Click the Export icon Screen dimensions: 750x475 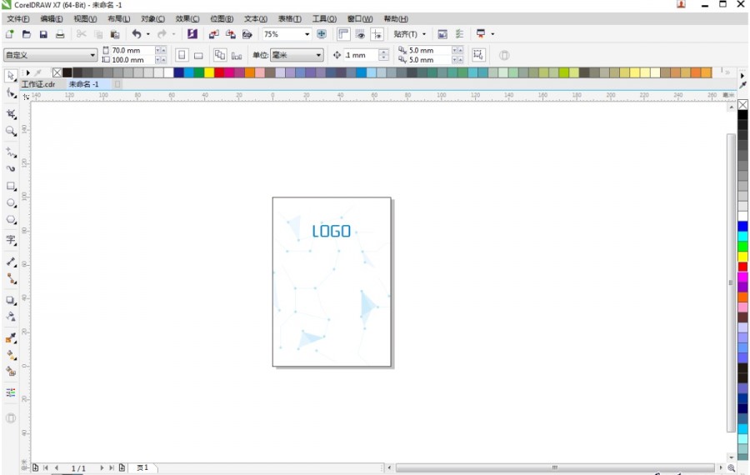pos(231,34)
